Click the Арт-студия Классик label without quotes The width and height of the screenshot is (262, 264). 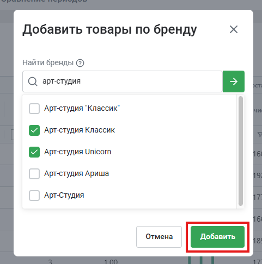click(80, 130)
